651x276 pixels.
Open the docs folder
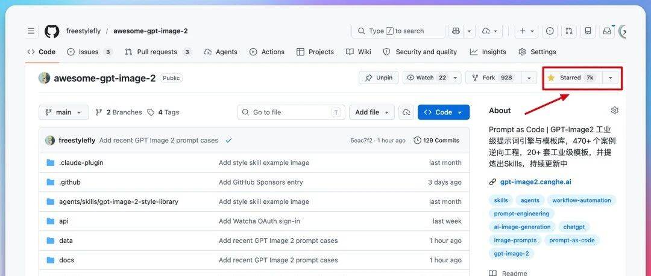click(66, 260)
